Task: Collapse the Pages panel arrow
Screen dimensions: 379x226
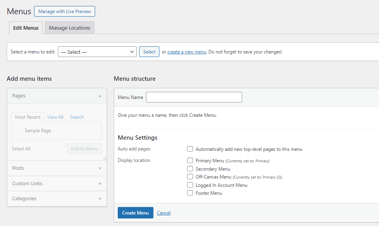Action: point(100,96)
